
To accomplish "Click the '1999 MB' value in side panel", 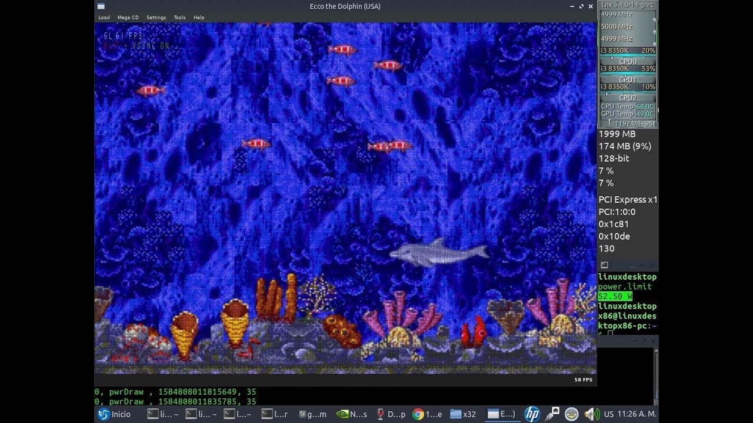I will 617,134.
